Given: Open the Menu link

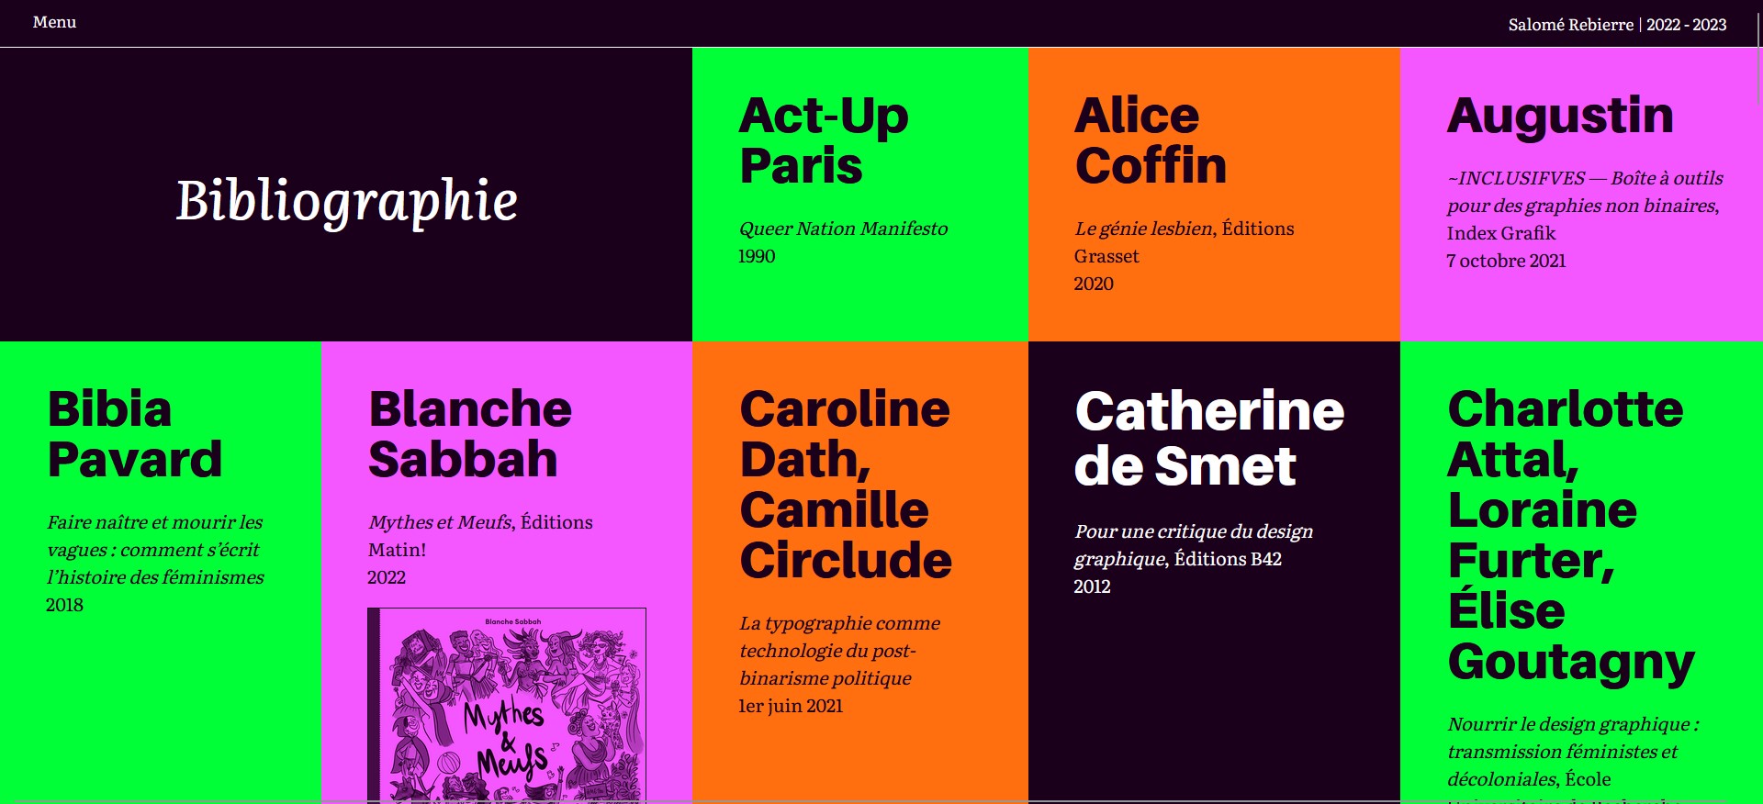Looking at the screenshot, I should coord(54,22).
